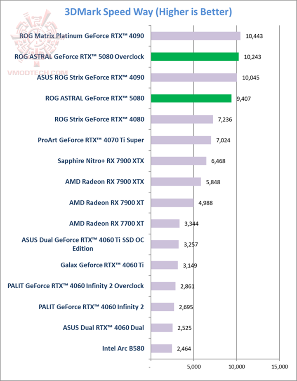The width and height of the screenshot is (297, 381).
Task: Click the value label 4,988
Action: tap(205, 203)
